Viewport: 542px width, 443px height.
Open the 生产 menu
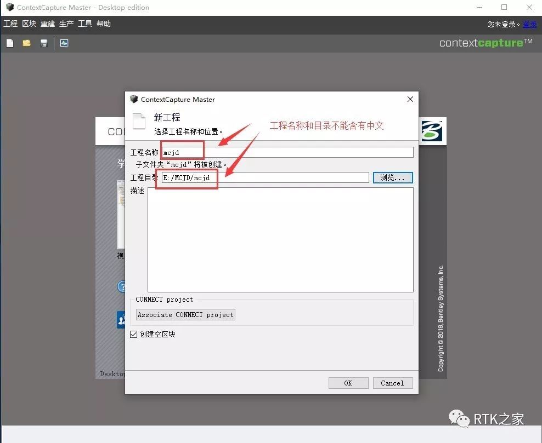click(x=66, y=24)
